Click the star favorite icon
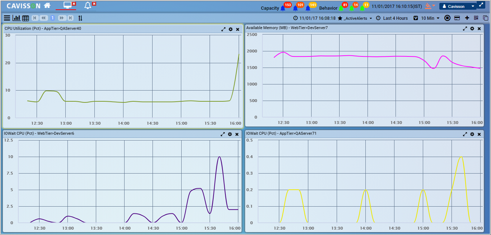This screenshot has width=491, height=235. 340,18
